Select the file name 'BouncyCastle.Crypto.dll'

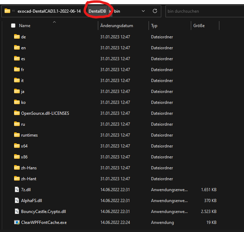(x=43, y=212)
